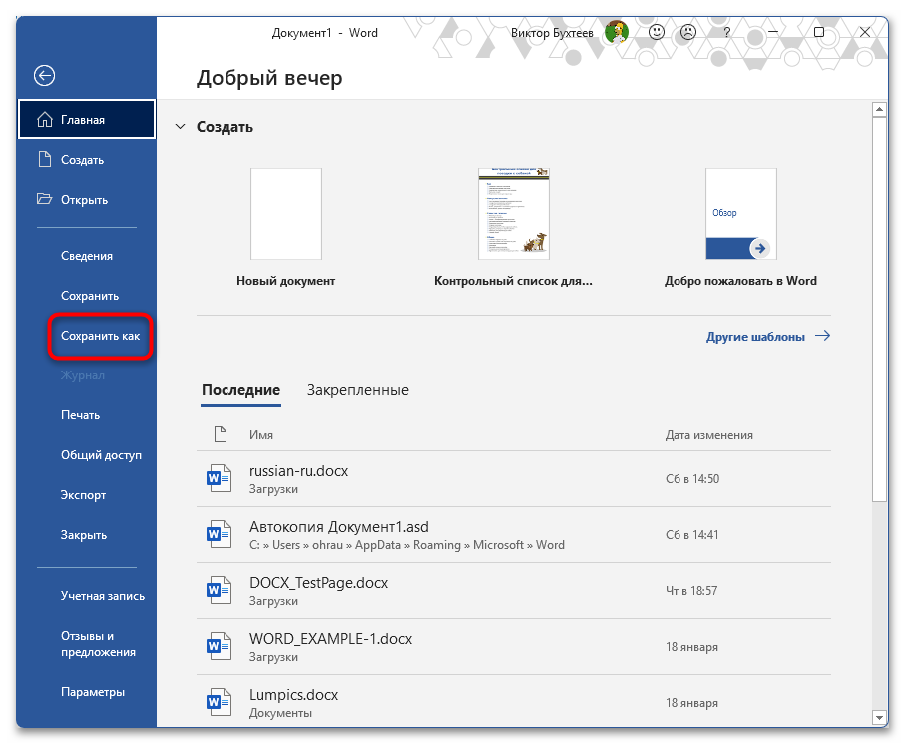Viewport: 905px width, 744px height.
Task: Click the question mark help icon
Action: coord(725,32)
